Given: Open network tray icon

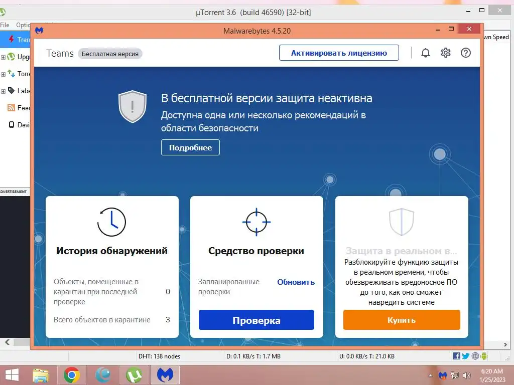Looking at the screenshot, I should (455, 375).
